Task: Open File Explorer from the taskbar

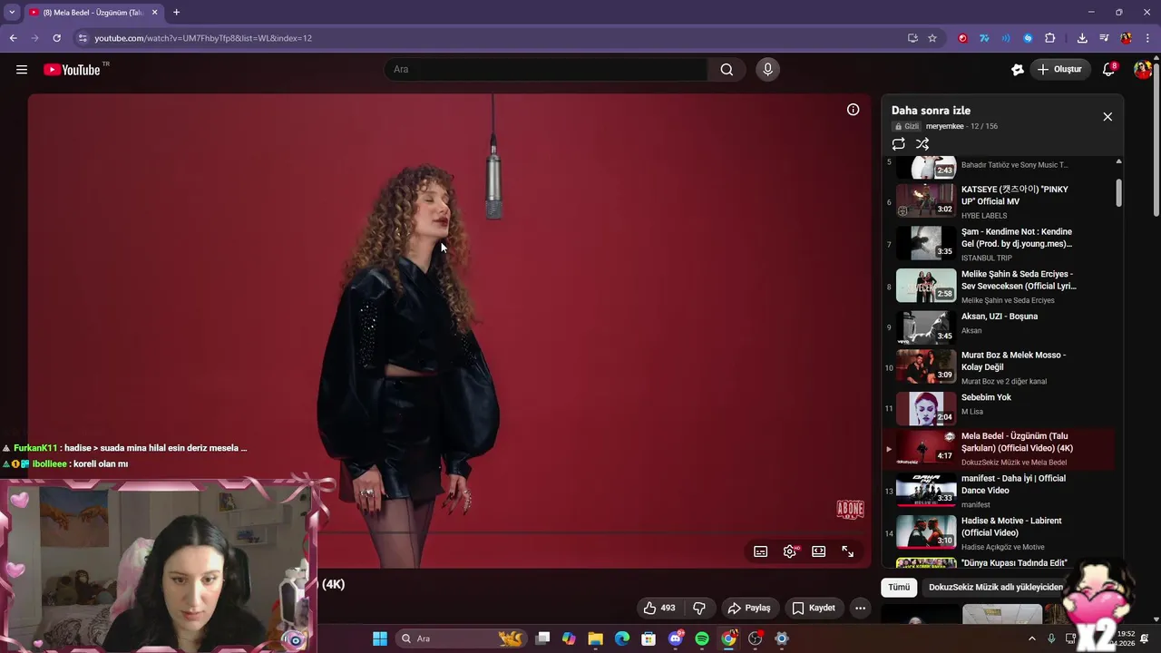Action: 595,638
